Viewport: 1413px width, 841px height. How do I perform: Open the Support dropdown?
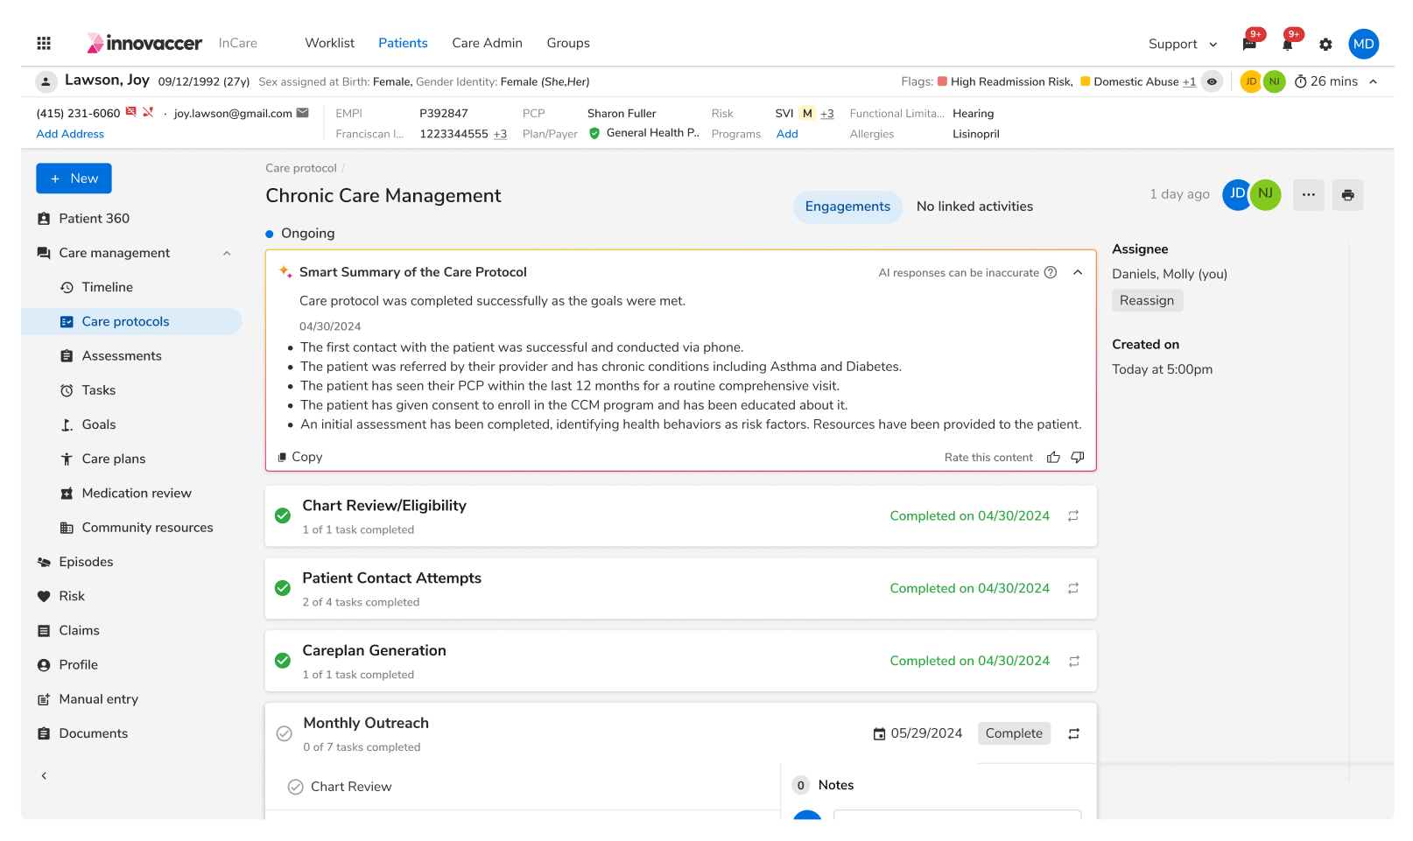[1183, 44]
